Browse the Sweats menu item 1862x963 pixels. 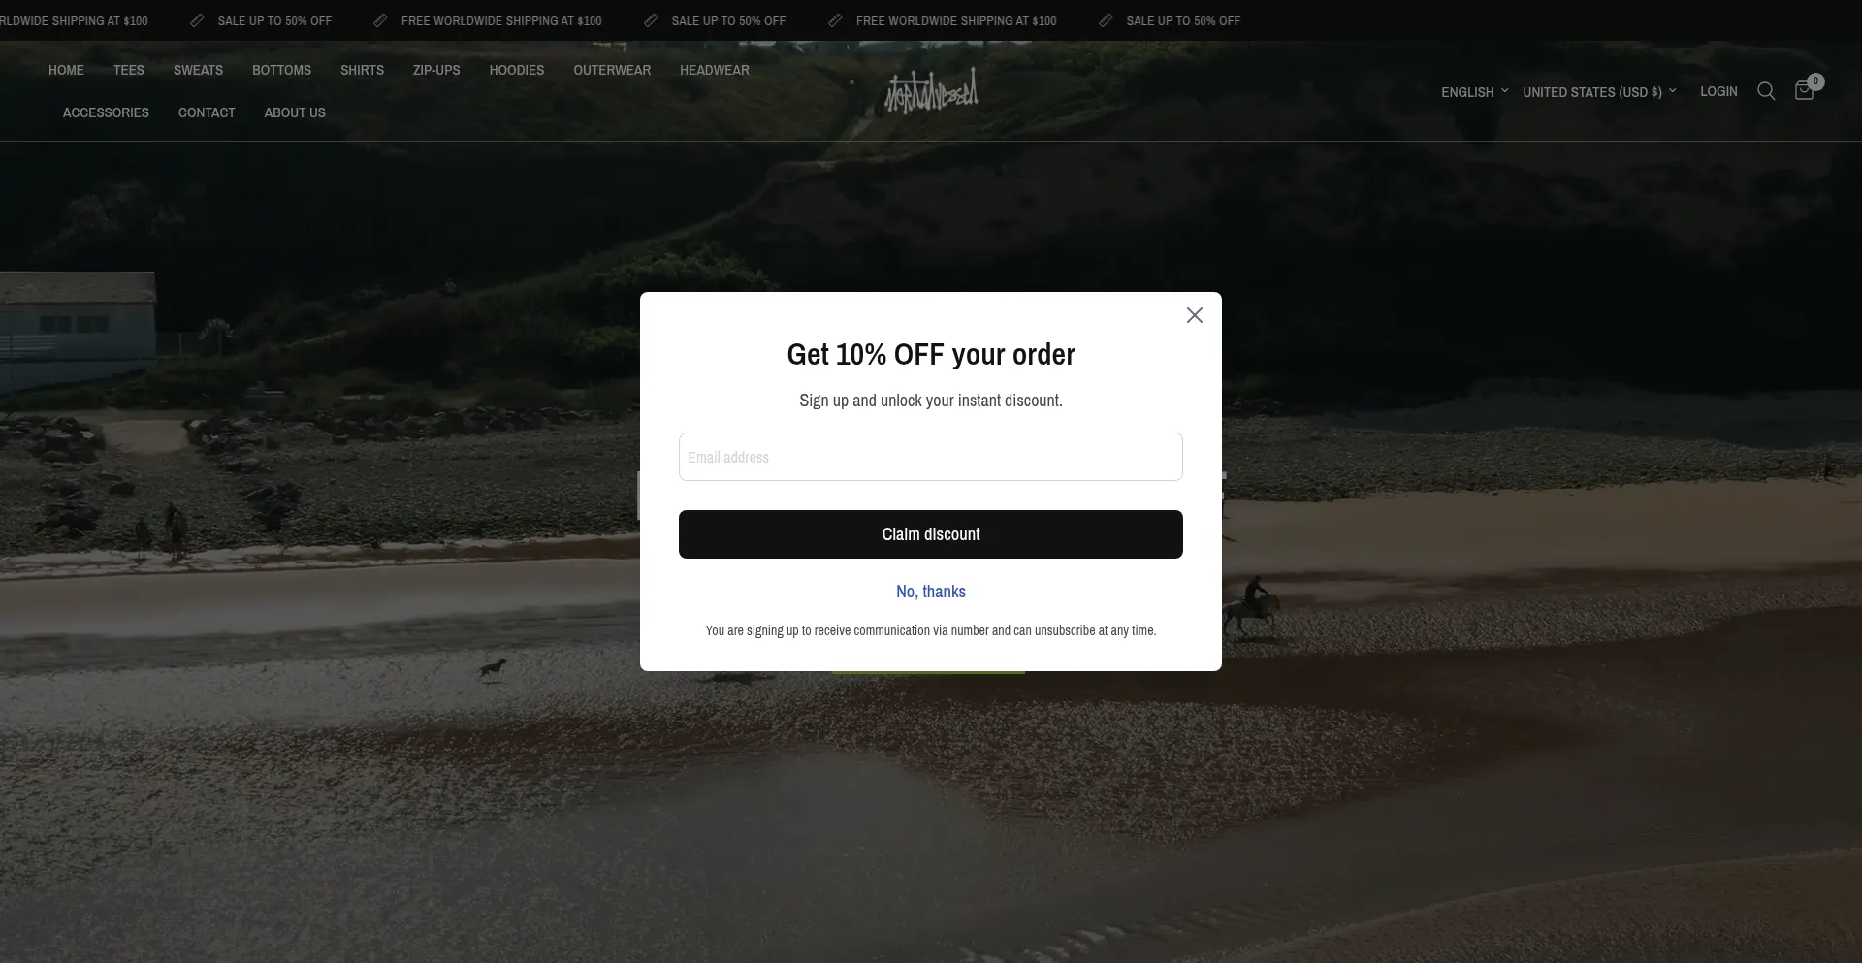pyautogui.click(x=198, y=70)
